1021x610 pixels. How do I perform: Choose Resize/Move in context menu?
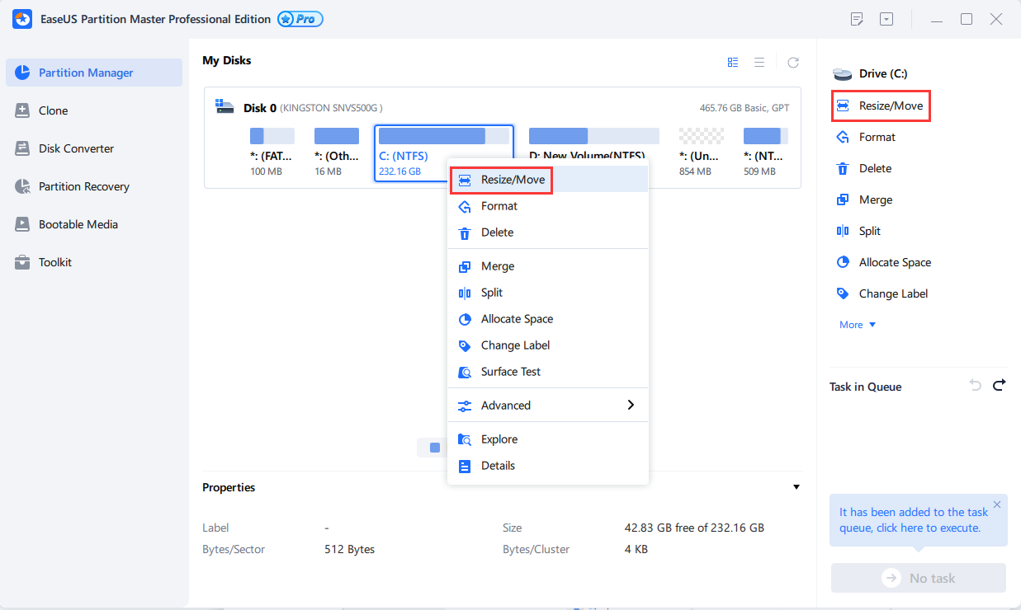548,180
